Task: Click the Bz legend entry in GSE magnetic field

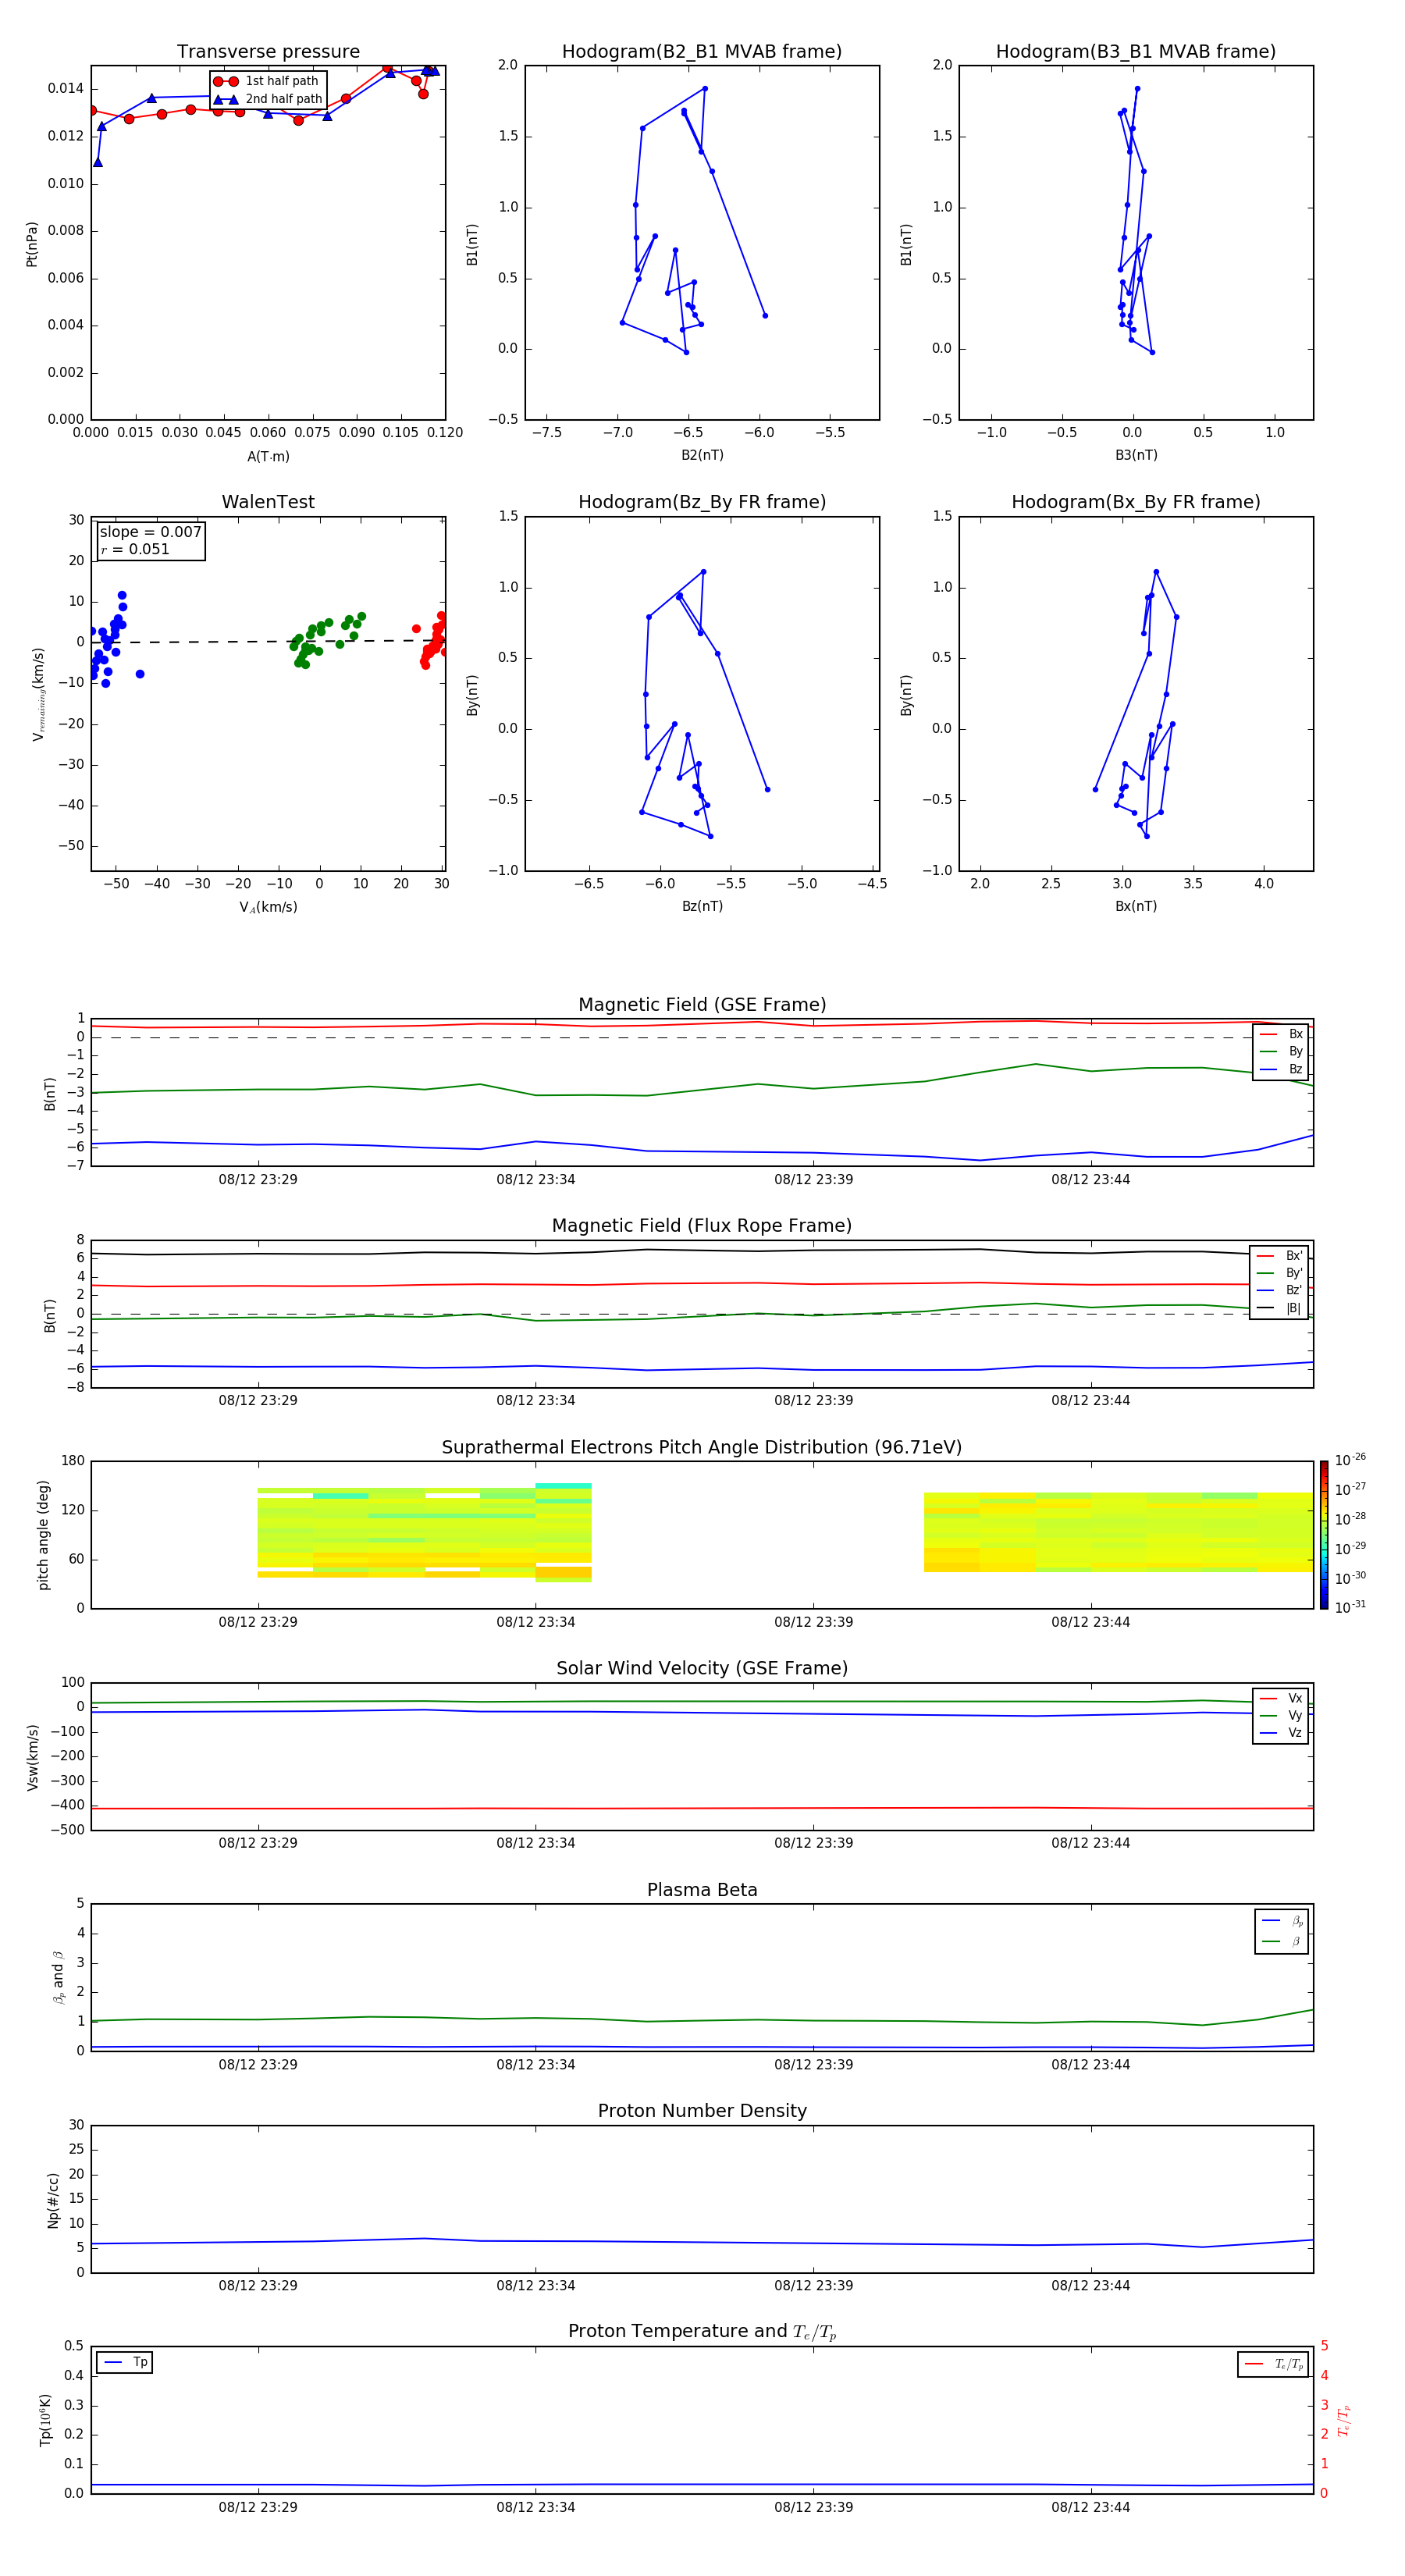Action: [1281, 1070]
